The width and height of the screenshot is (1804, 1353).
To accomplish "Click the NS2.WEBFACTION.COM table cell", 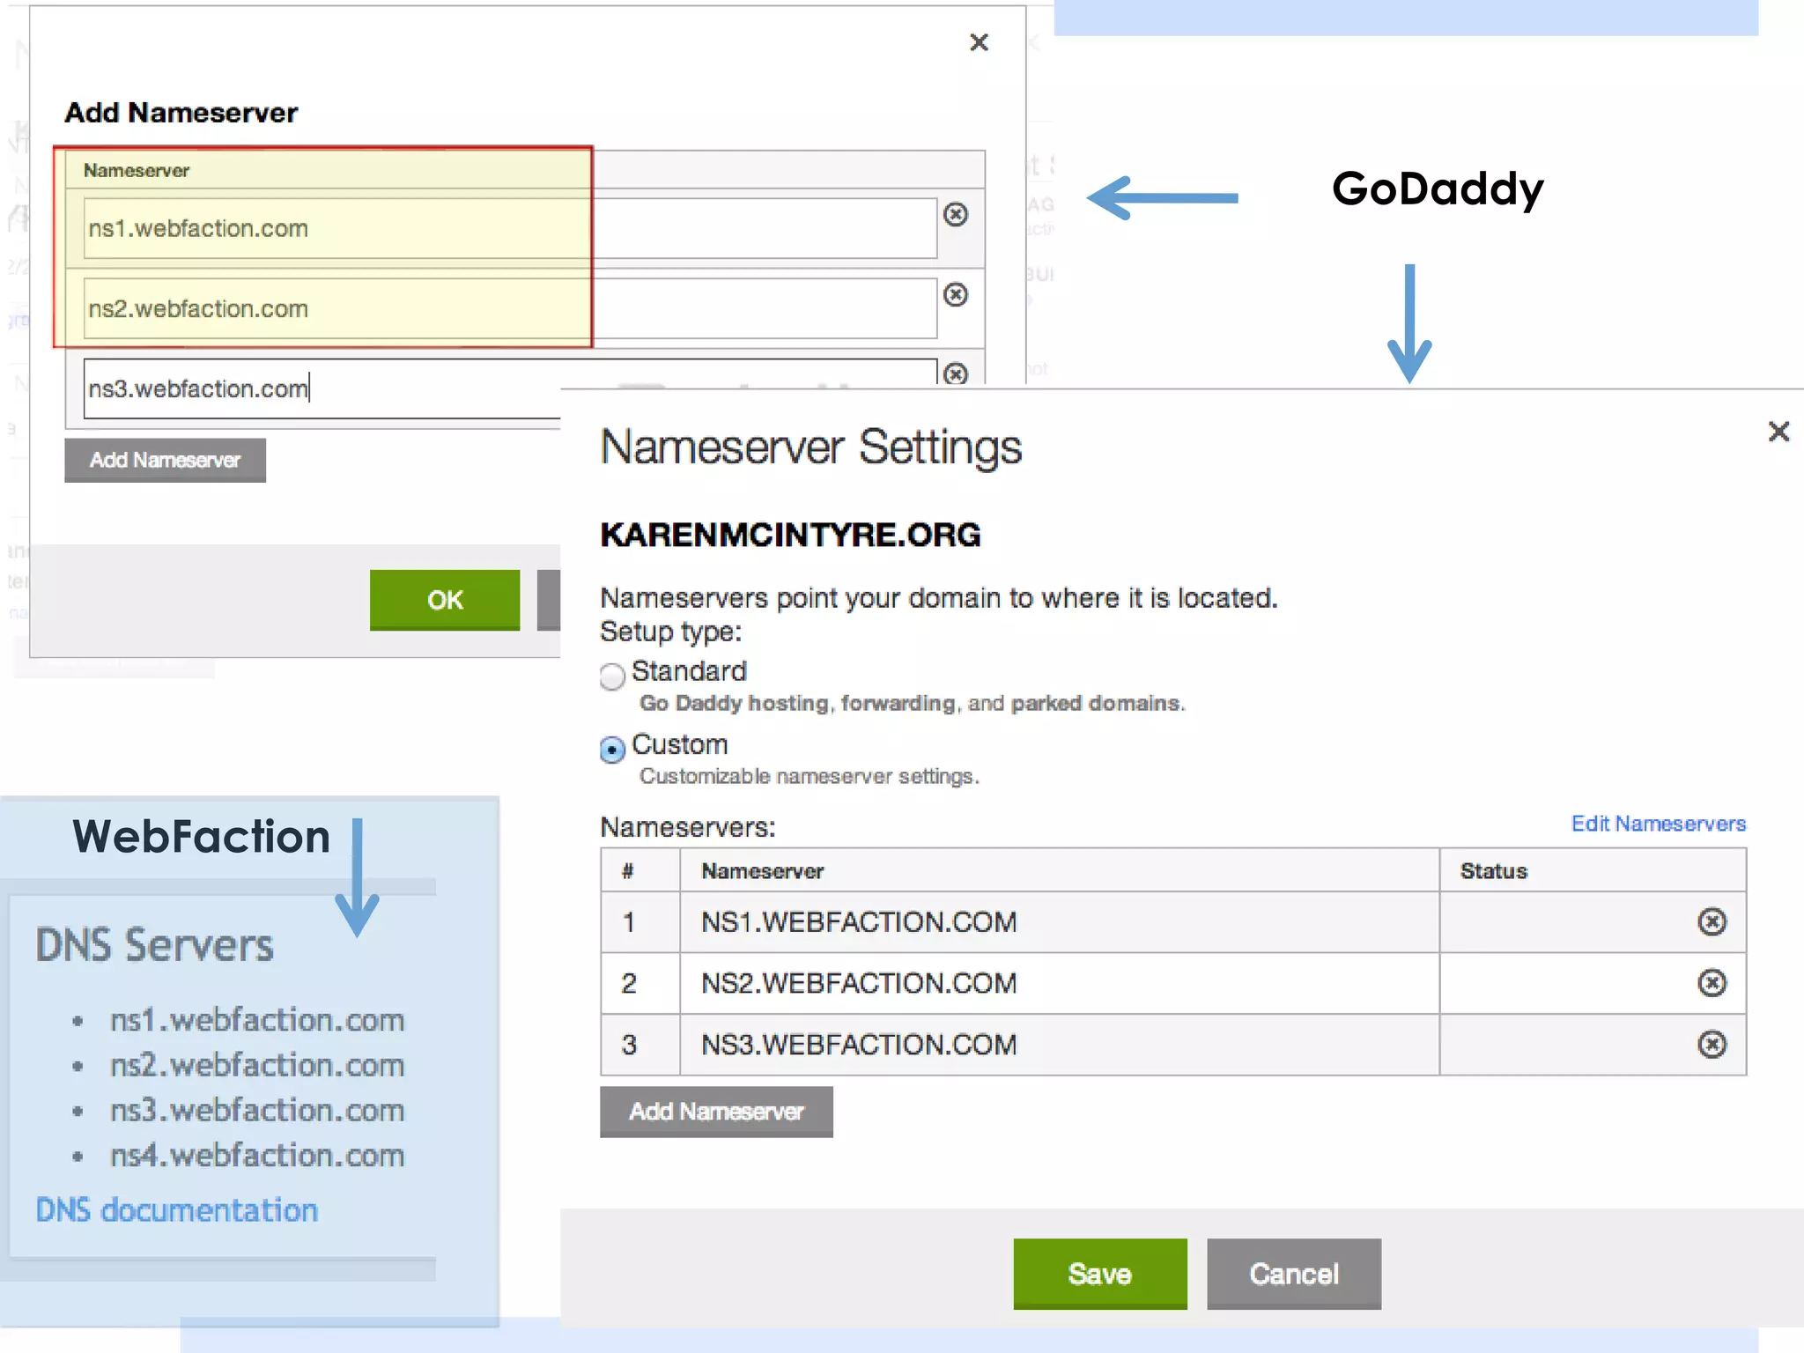I will 1060,983.
